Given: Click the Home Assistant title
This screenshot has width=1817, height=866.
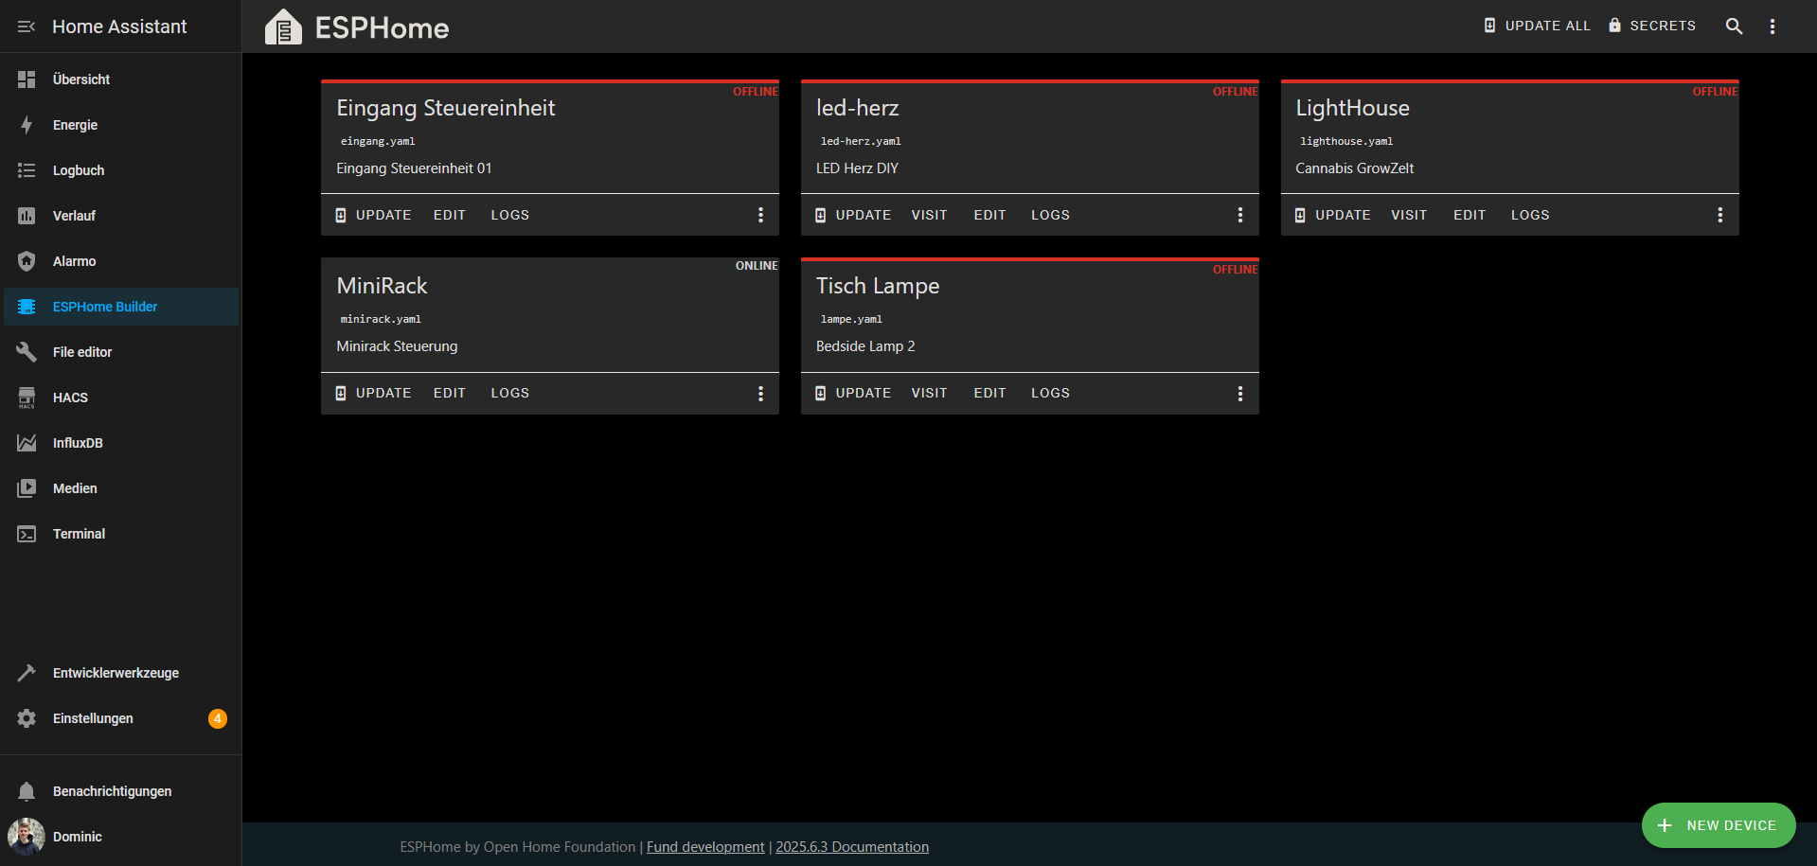Looking at the screenshot, I should pos(119,27).
